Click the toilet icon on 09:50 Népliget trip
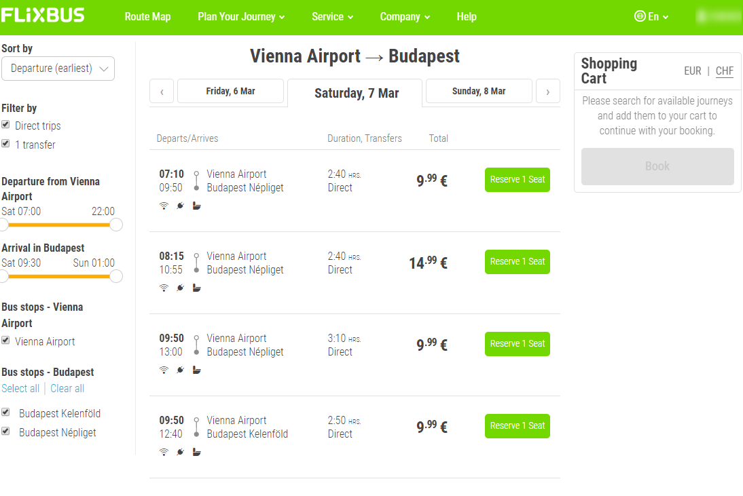Viewport: 743px width, 496px height. click(197, 370)
